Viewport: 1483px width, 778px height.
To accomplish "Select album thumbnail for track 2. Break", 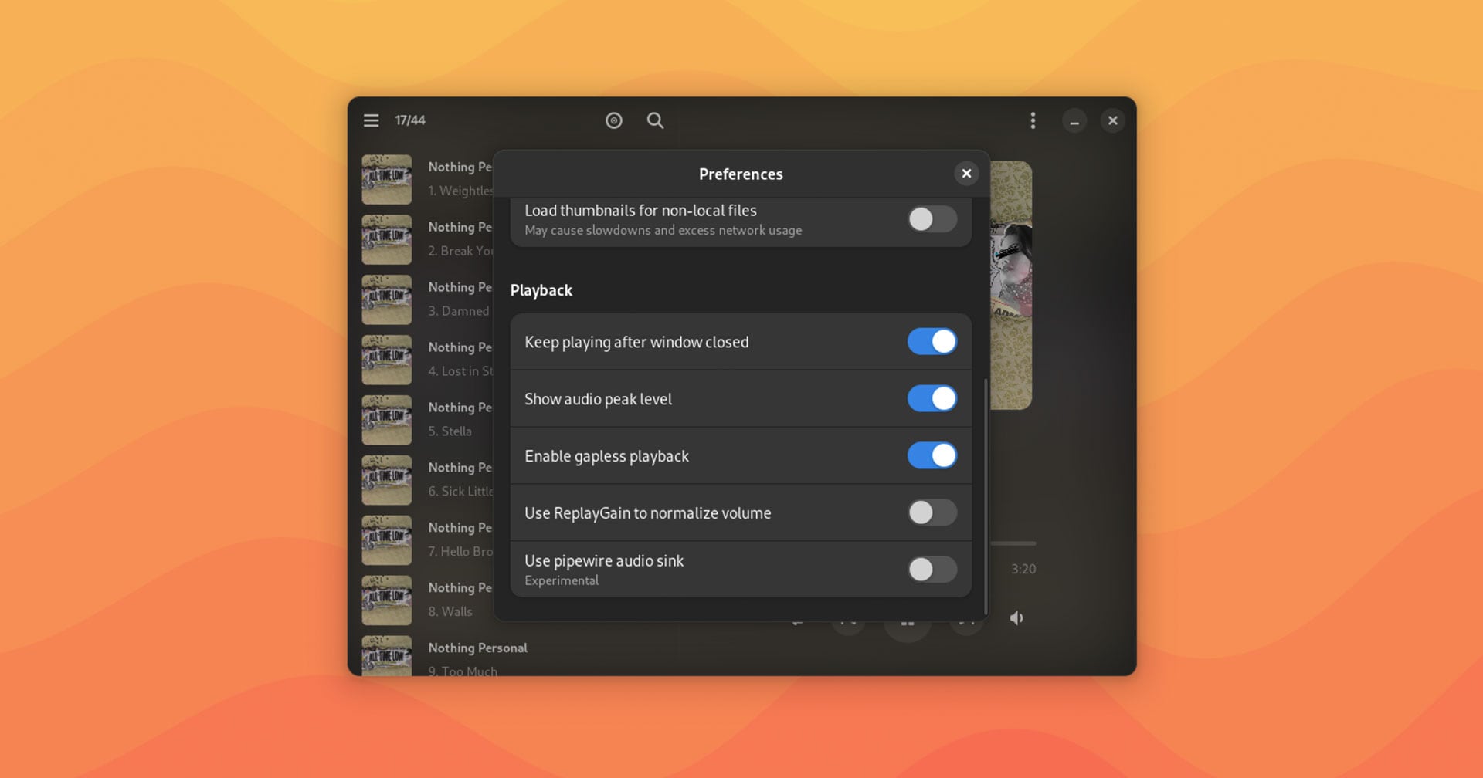I will [x=387, y=239].
